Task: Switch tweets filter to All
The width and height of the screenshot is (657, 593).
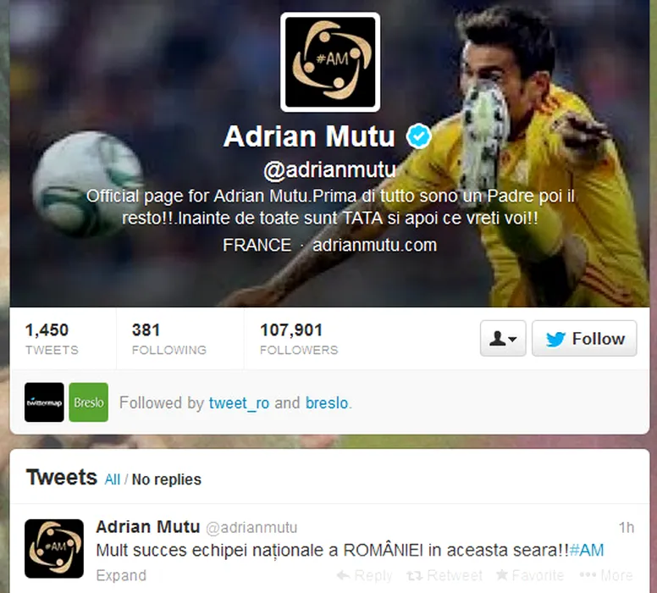Action: pyautogui.click(x=113, y=479)
